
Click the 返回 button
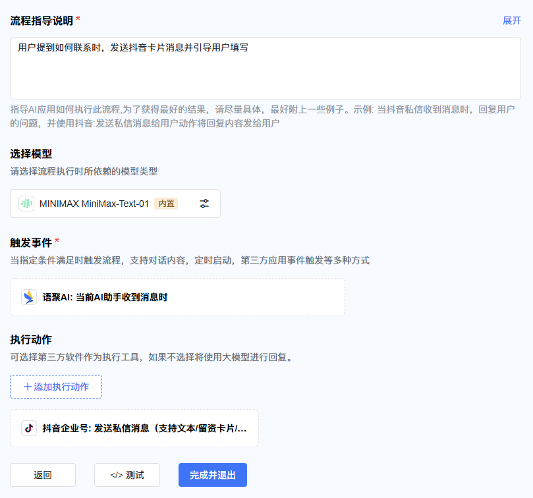coord(43,475)
